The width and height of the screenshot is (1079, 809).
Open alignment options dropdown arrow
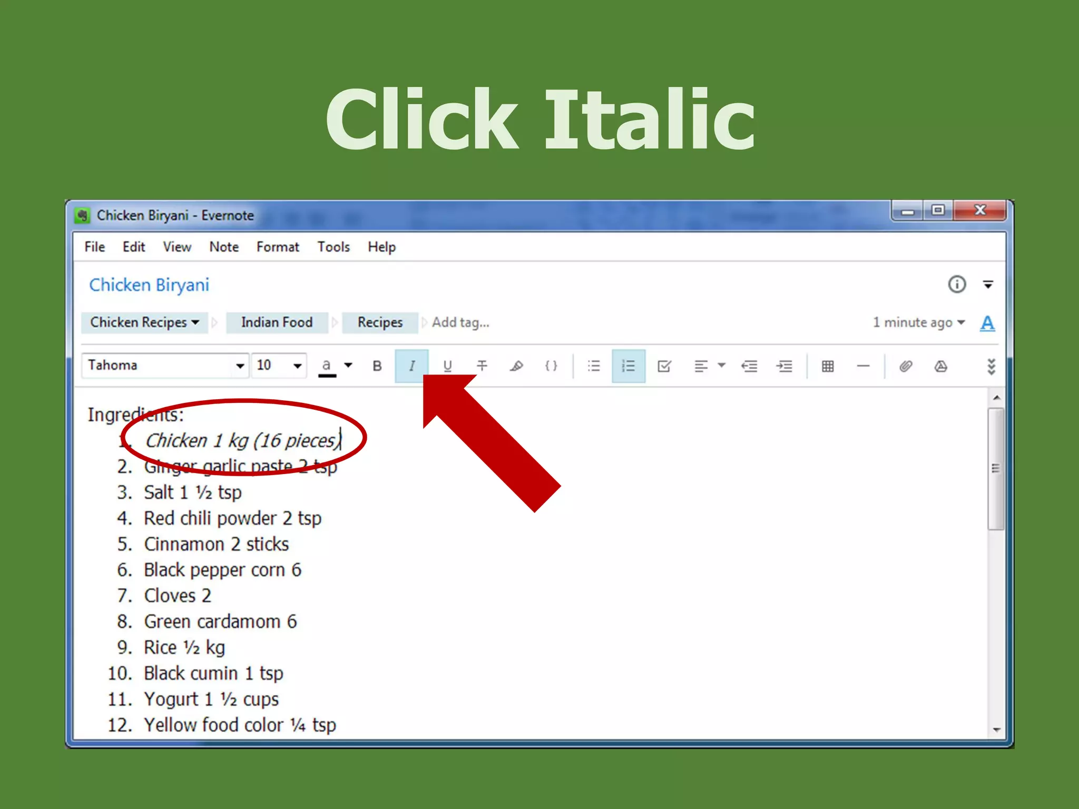722,365
